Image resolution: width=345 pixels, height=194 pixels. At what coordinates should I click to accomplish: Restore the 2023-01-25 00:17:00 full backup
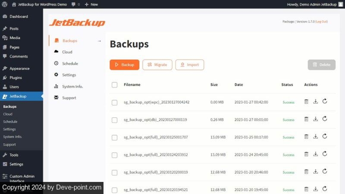[325, 136]
